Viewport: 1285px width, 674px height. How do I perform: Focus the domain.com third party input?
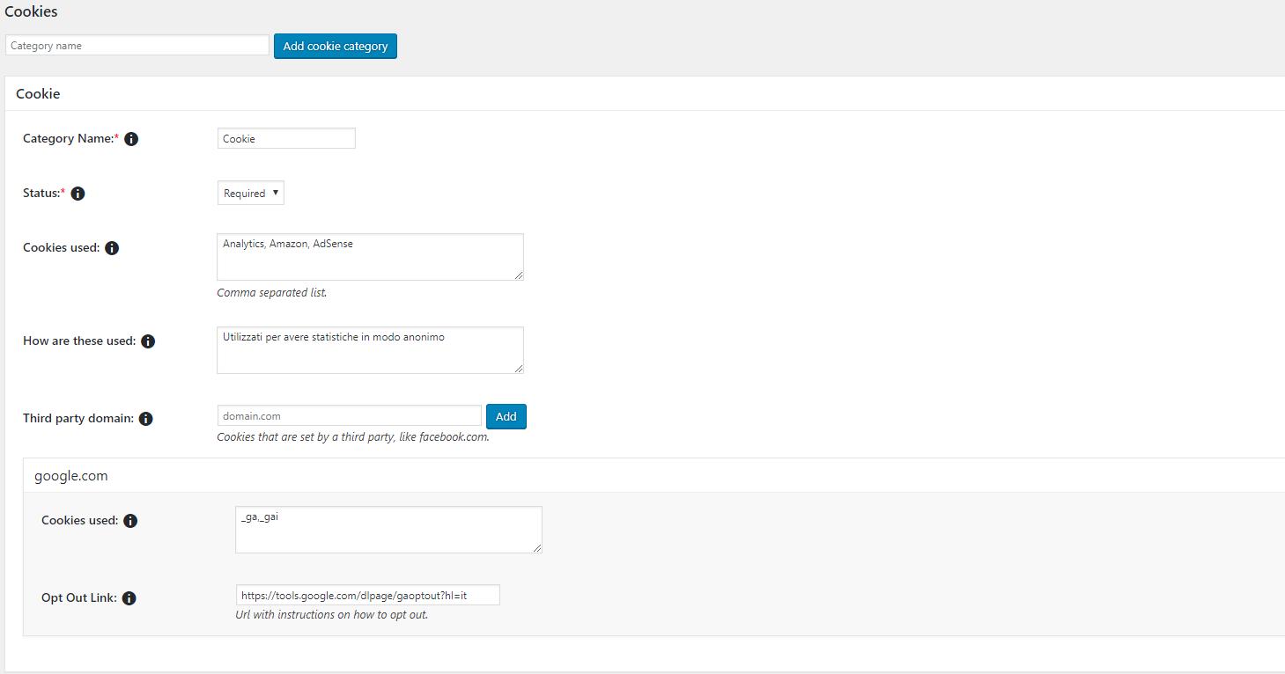coord(349,416)
